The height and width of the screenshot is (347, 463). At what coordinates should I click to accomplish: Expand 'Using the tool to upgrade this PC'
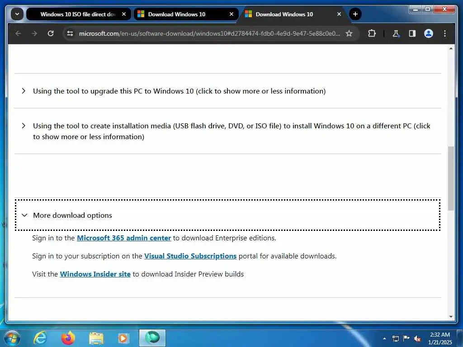228,91
